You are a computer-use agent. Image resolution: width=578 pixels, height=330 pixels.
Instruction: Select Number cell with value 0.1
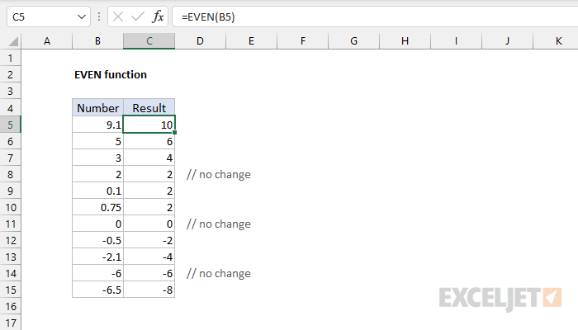click(x=97, y=191)
